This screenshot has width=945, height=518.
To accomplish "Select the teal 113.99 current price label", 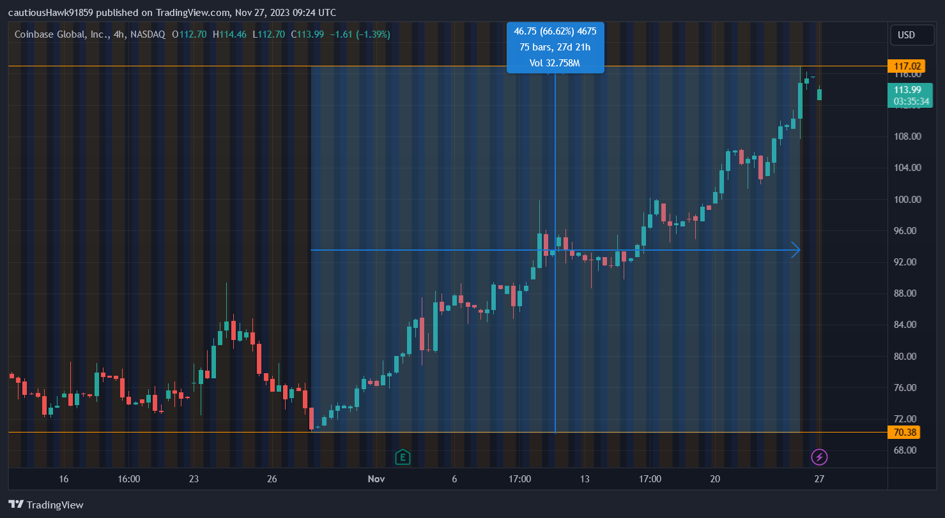I will click(x=909, y=90).
